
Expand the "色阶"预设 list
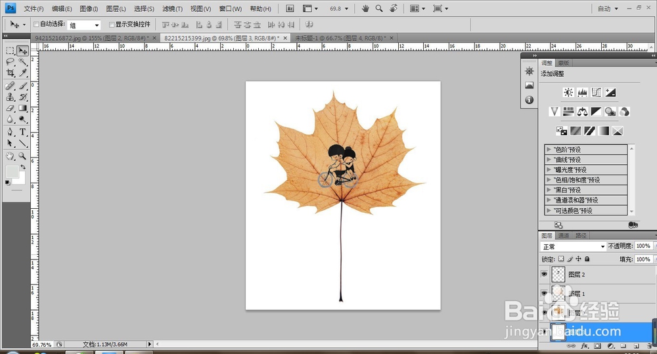coord(549,149)
